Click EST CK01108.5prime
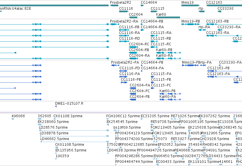 pos(70,145)
